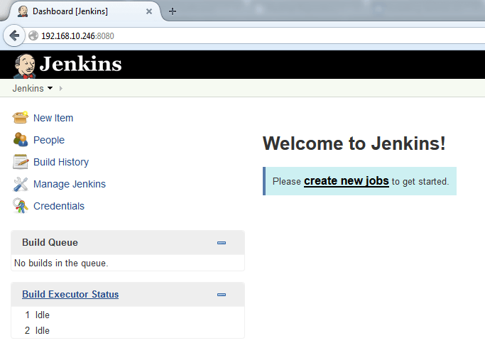Open the Jenkins breadcrumb dropdown arrow
Image resolution: width=485 pixels, height=348 pixels.
[x=50, y=89]
